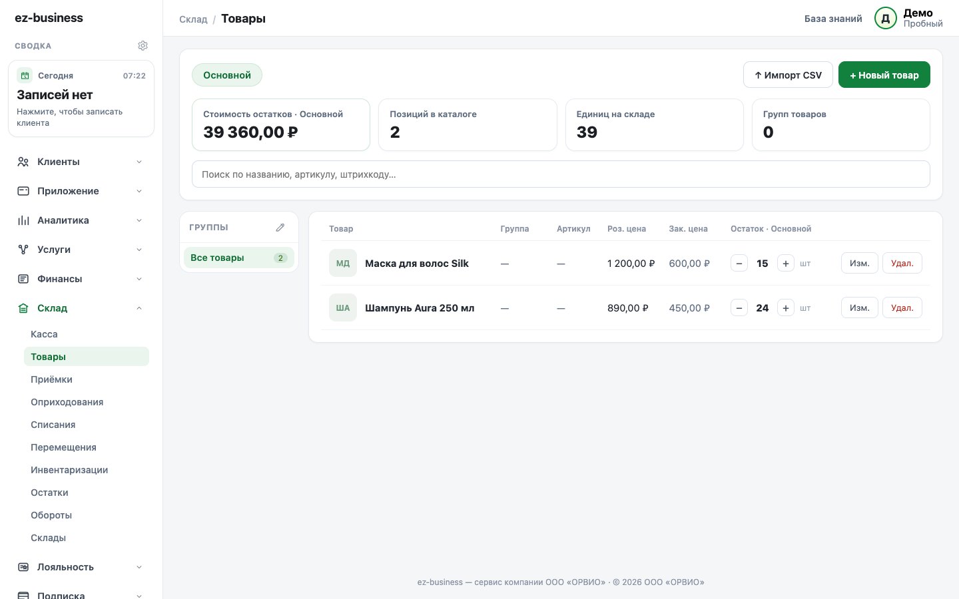Decrease stock of Маска для волос Silk
This screenshot has height=599, width=959.
739,264
